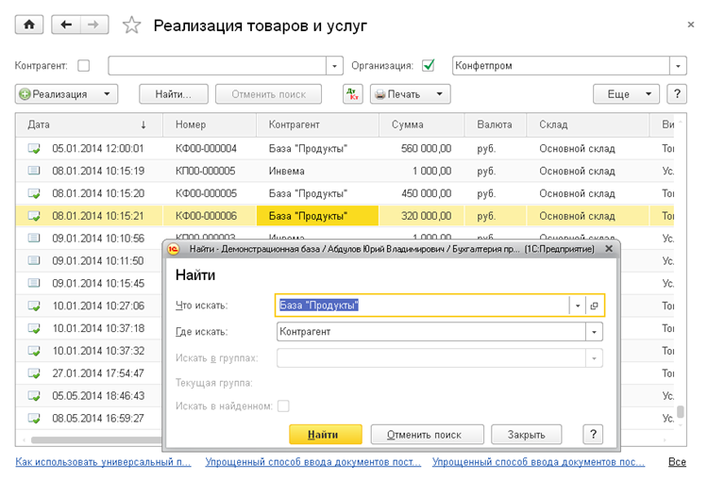The image size is (708, 480).
Task: Select the amount 560 000,00
Action: coord(427,148)
